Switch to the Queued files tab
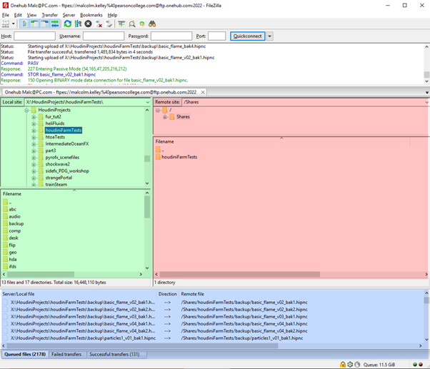 pyautogui.click(x=25, y=354)
